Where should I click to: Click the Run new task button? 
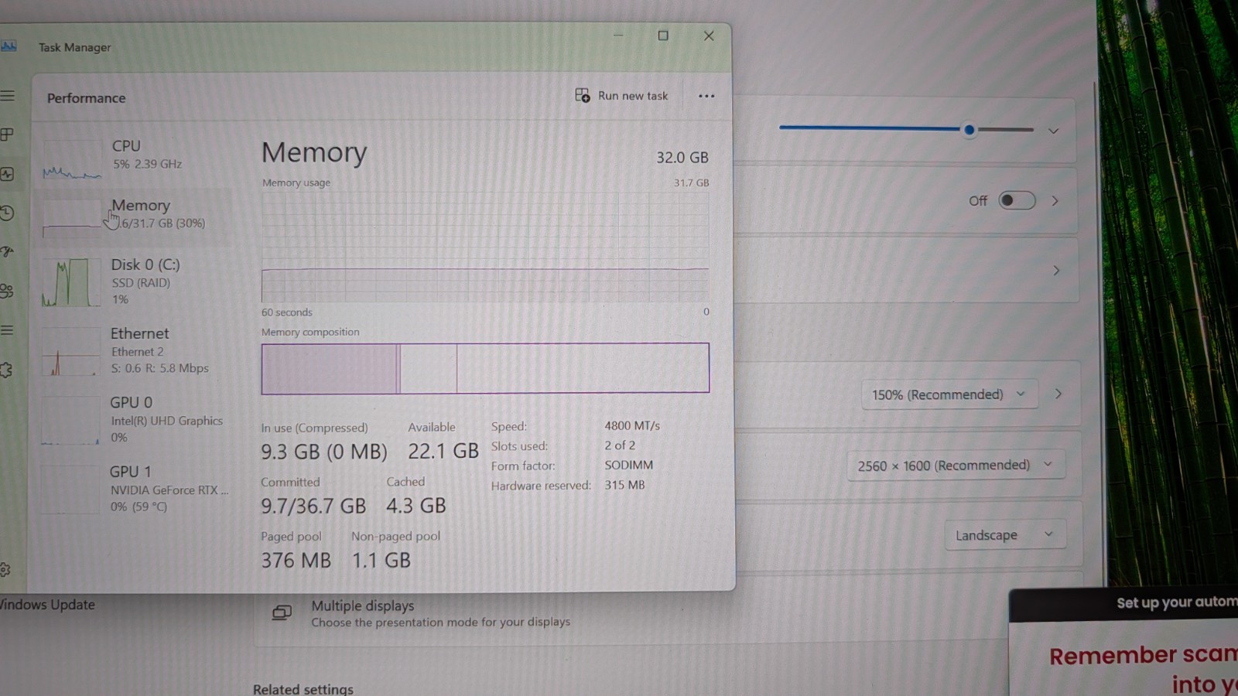622,96
